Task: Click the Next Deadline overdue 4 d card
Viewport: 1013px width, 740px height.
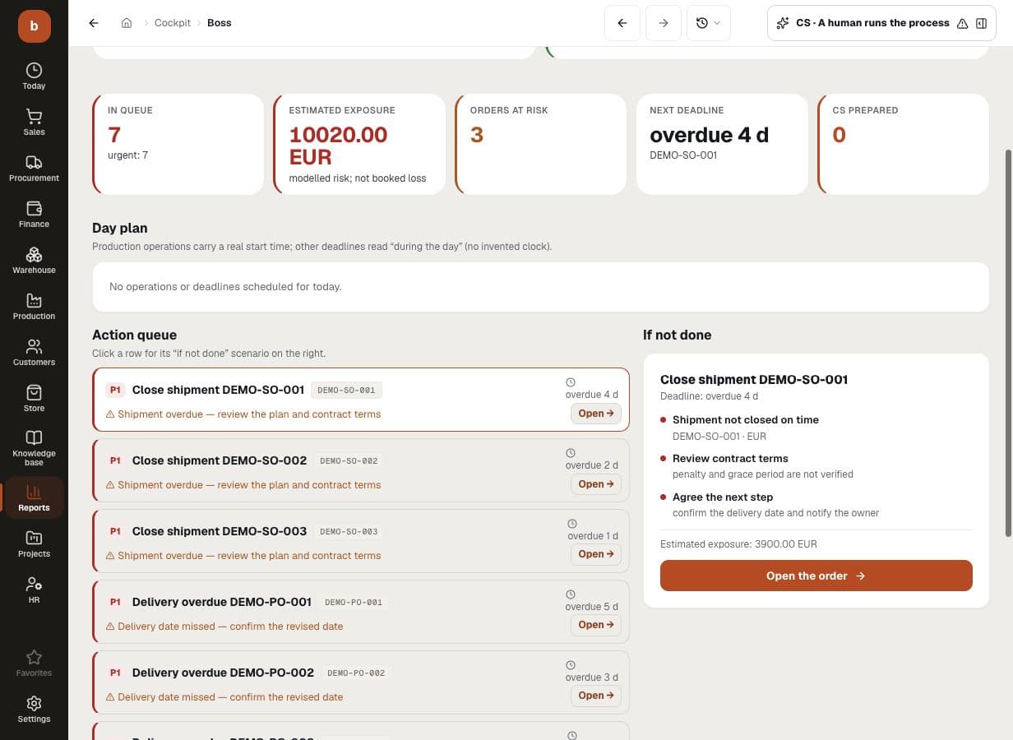Action: click(x=722, y=144)
